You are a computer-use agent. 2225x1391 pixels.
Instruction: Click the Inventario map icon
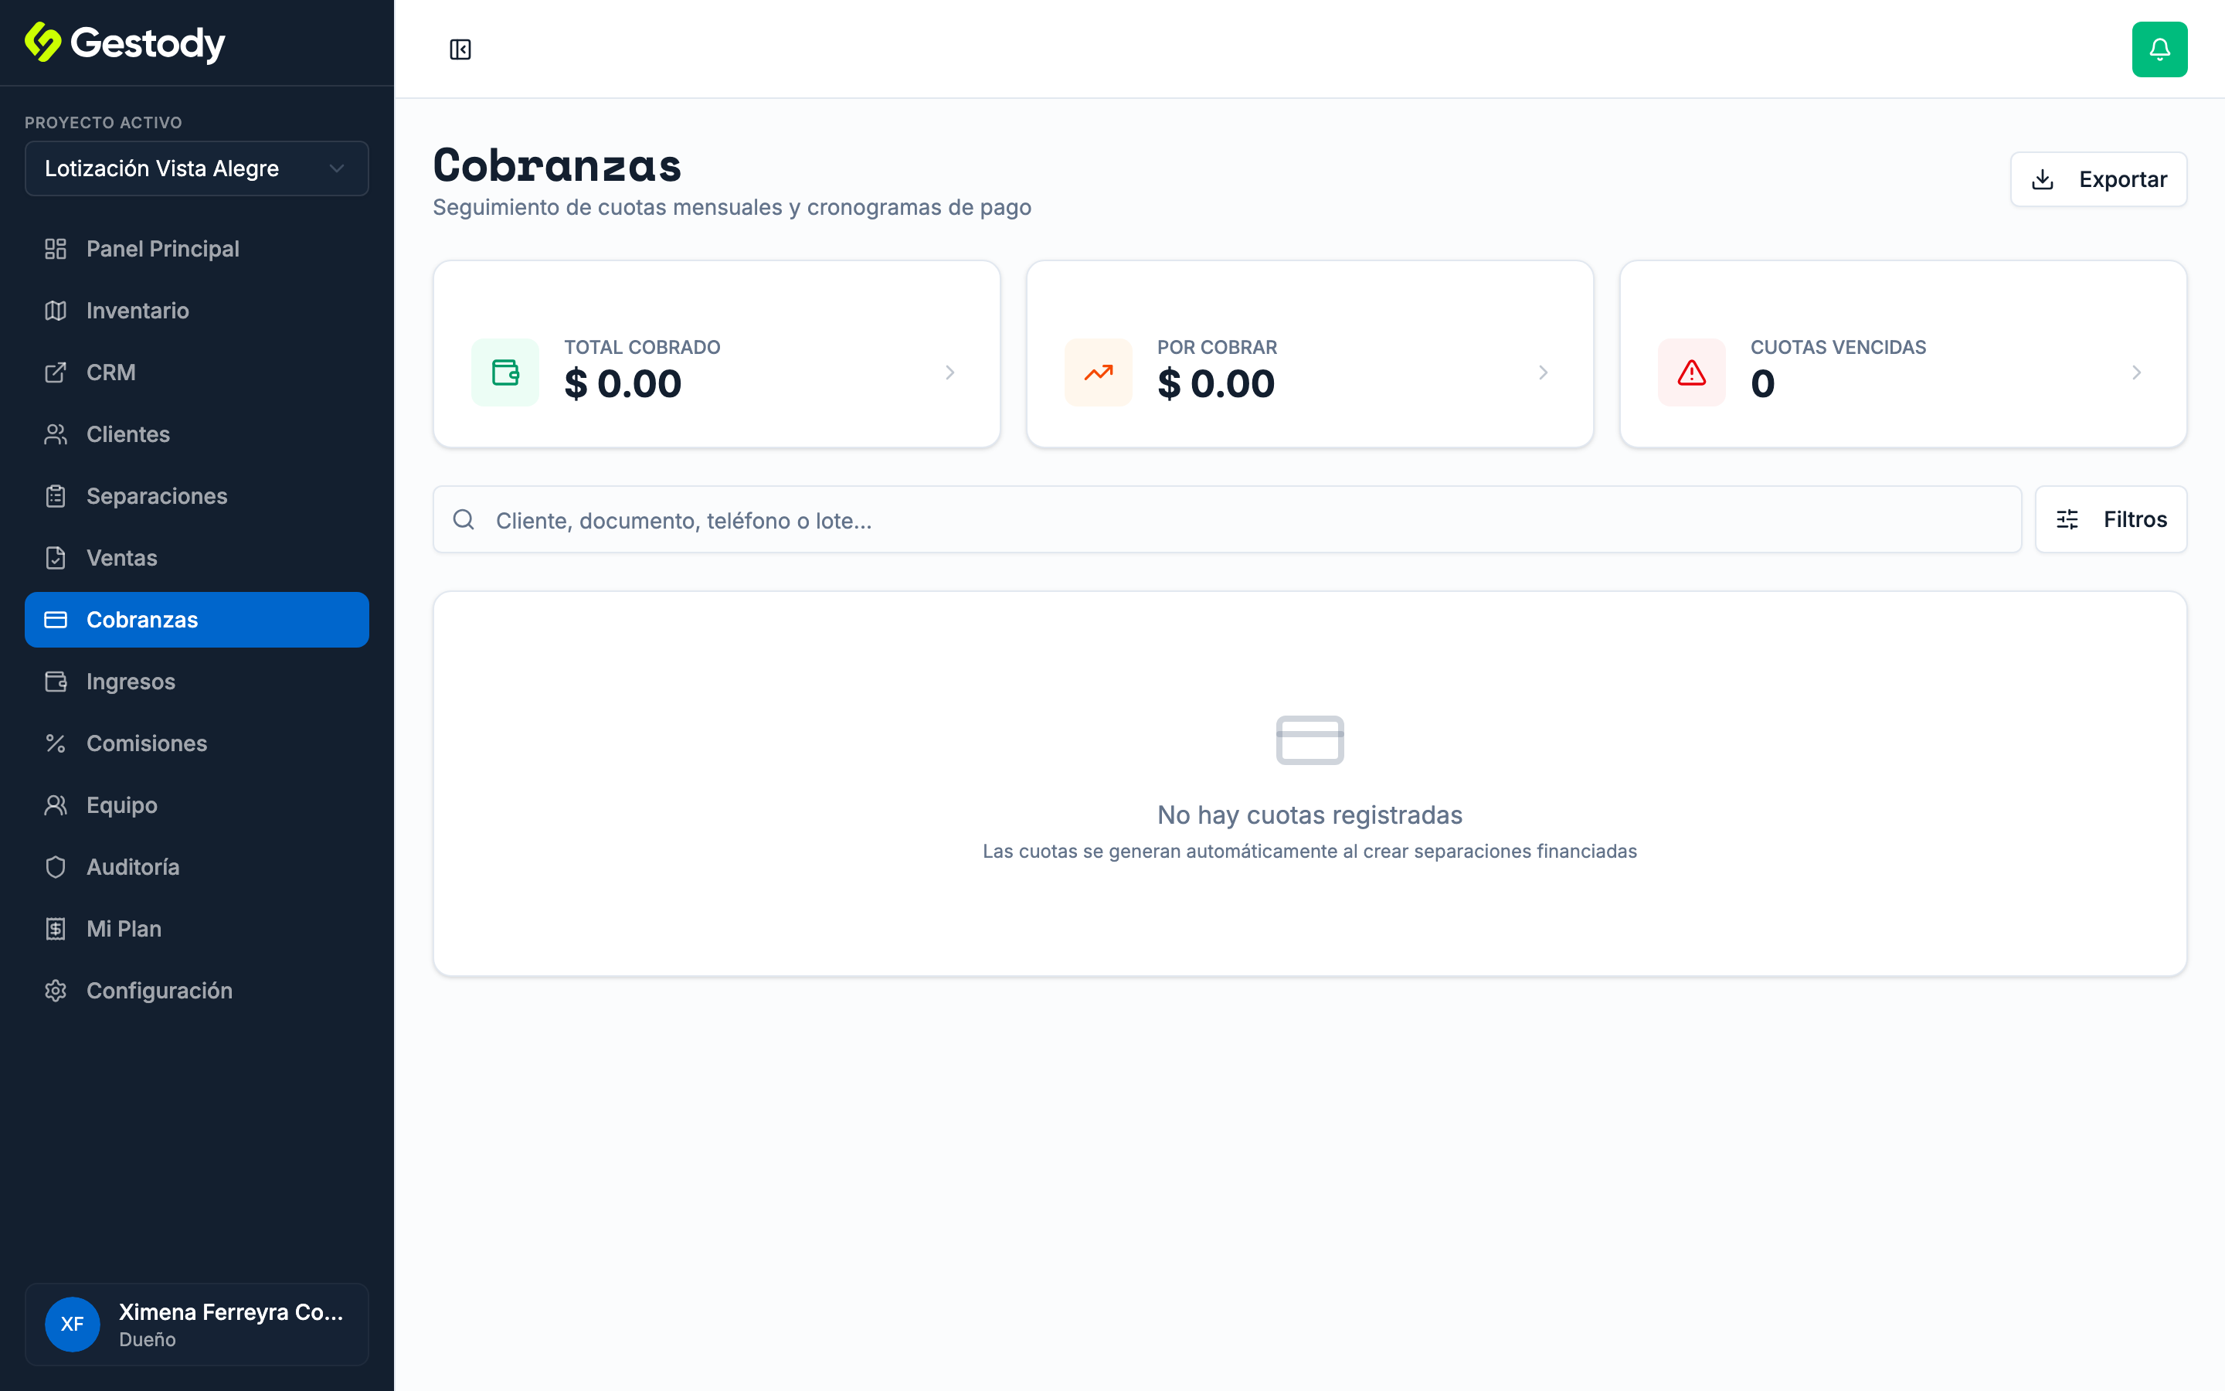(55, 311)
